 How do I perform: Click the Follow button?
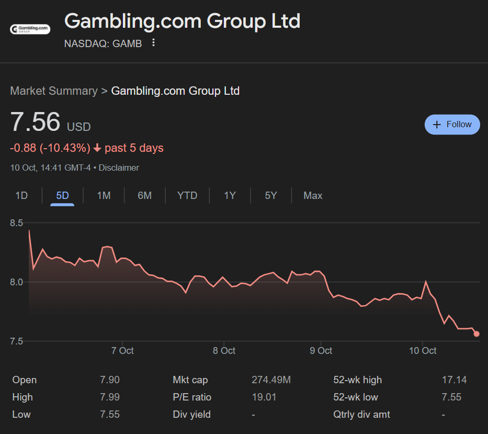pos(452,125)
